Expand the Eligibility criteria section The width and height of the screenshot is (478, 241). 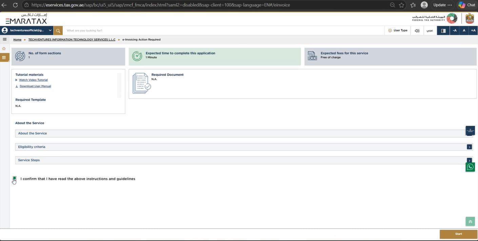[244, 147]
